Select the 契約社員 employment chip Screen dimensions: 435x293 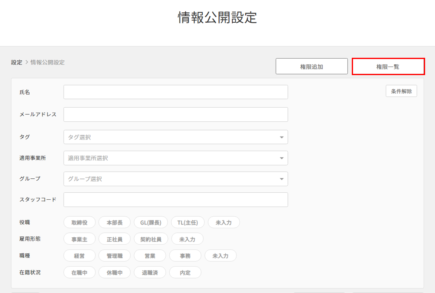(x=151, y=239)
